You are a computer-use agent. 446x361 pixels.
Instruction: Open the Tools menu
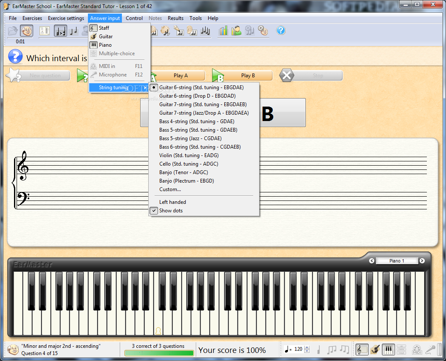tap(195, 18)
